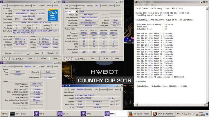Click the network icon in the system tray
Viewport: 209px width, 117px height.
pyautogui.click(x=189, y=114)
